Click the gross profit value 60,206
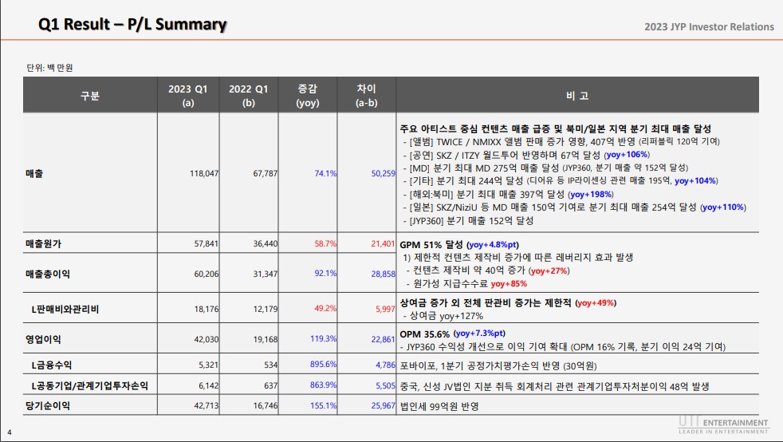This screenshot has height=442, width=783. pos(207,274)
